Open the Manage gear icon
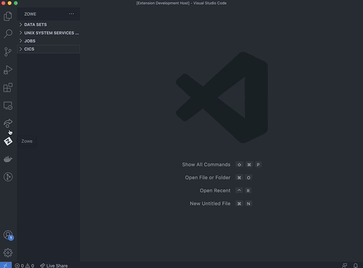This screenshot has height=268, width=363. (x=8, y=252)
